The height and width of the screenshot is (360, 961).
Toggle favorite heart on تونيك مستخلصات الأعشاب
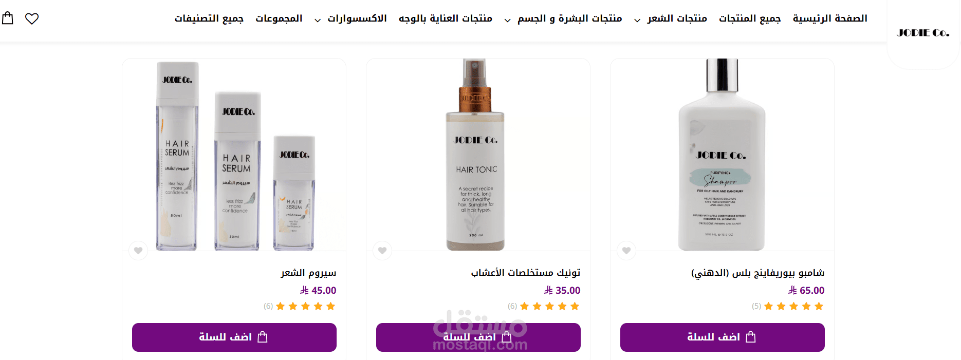(382, 251)
